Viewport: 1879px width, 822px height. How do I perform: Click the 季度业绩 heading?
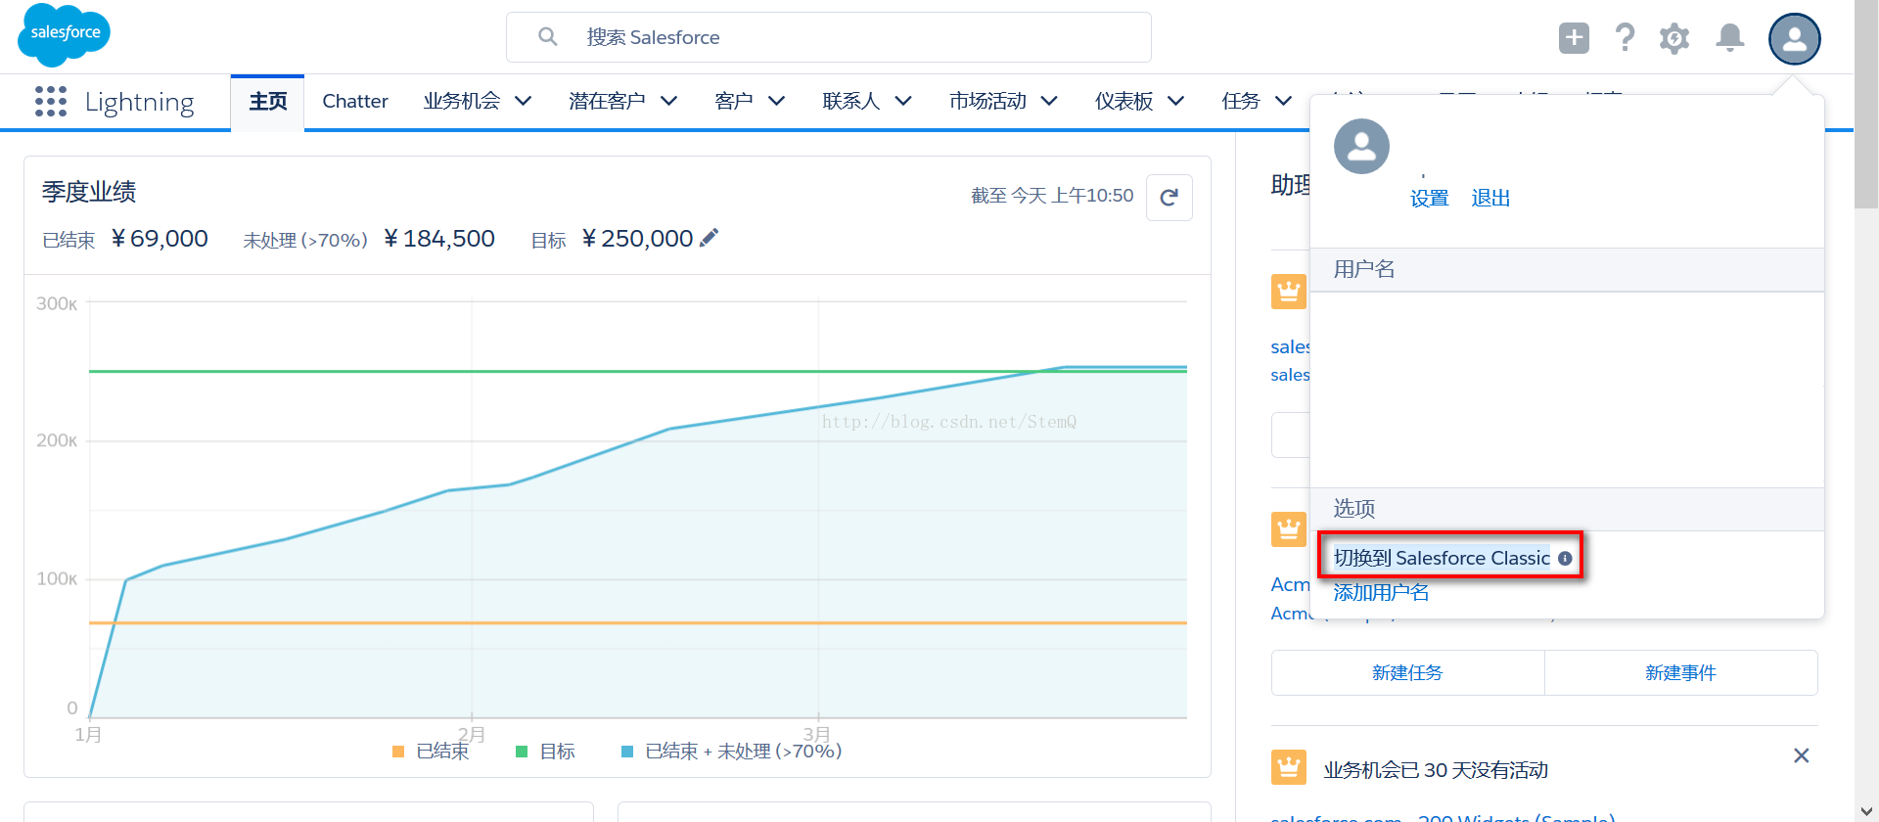point(89,192)
